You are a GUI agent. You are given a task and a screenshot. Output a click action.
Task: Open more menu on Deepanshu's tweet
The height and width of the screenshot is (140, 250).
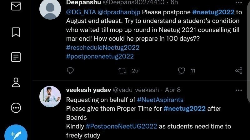click(x=238, y=3)
